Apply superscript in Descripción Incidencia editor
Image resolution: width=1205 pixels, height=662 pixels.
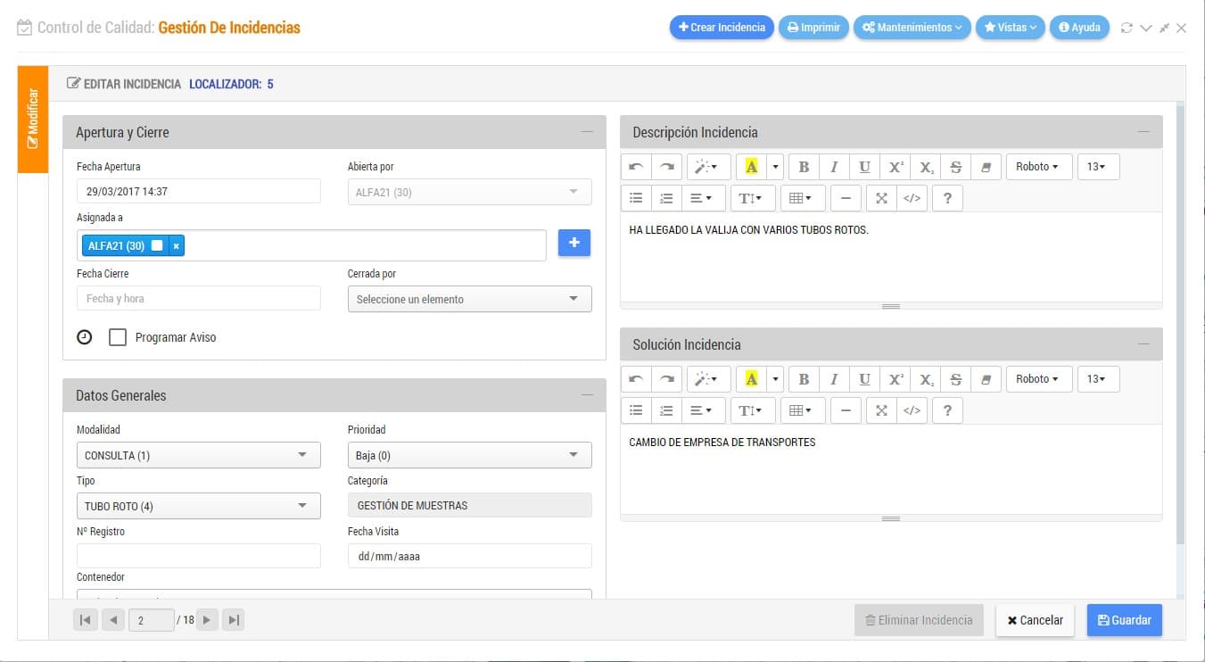tap(895, 167)
